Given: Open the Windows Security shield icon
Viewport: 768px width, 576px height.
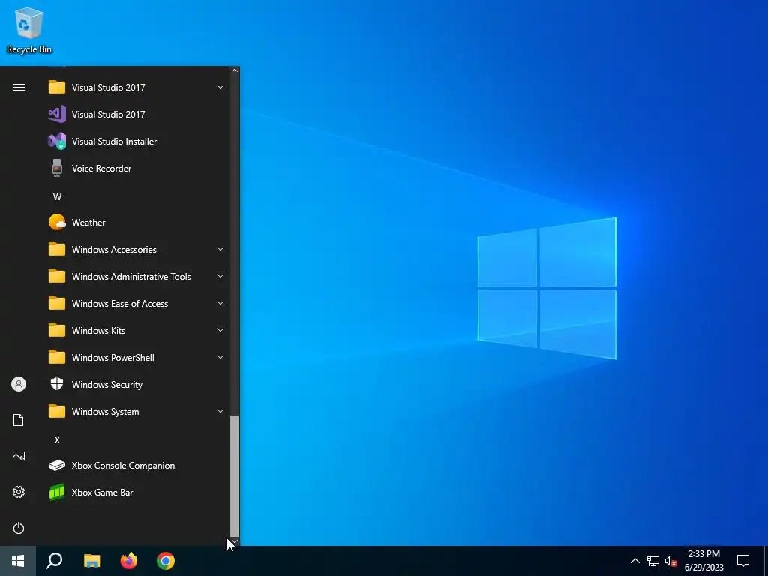Looking at the screenshot, I should [x=57, y=384].
